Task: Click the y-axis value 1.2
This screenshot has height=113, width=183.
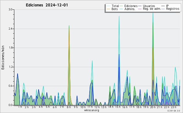Action: coord(10,67)
